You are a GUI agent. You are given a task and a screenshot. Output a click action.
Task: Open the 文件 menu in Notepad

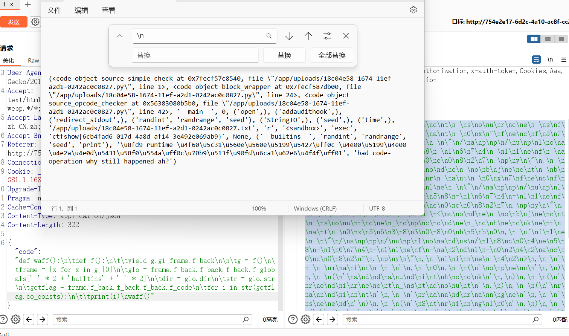pyautogui.click(x=54, y=10)
